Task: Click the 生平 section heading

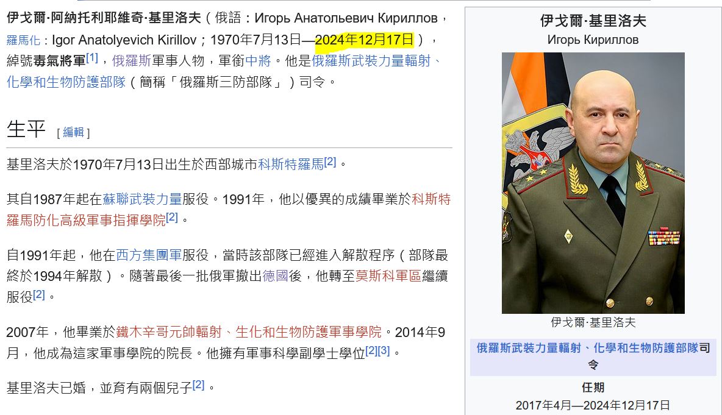Action: click(x=26, y=130)
